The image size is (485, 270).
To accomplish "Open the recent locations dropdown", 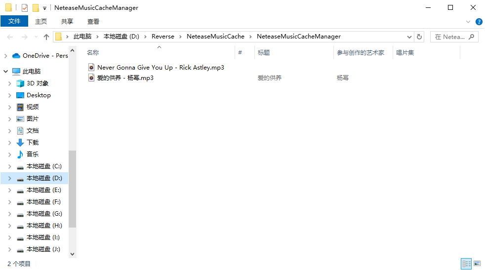I will click(x=36, y=37).
